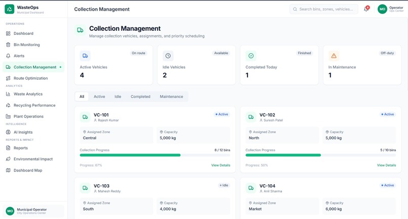
Task: Click the VC-102 collection progress bar
Action: pos(320,155)
